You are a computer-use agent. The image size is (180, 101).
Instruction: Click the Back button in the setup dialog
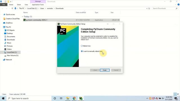[95, 70]
